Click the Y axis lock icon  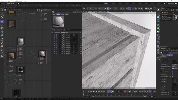coord(90,9)
